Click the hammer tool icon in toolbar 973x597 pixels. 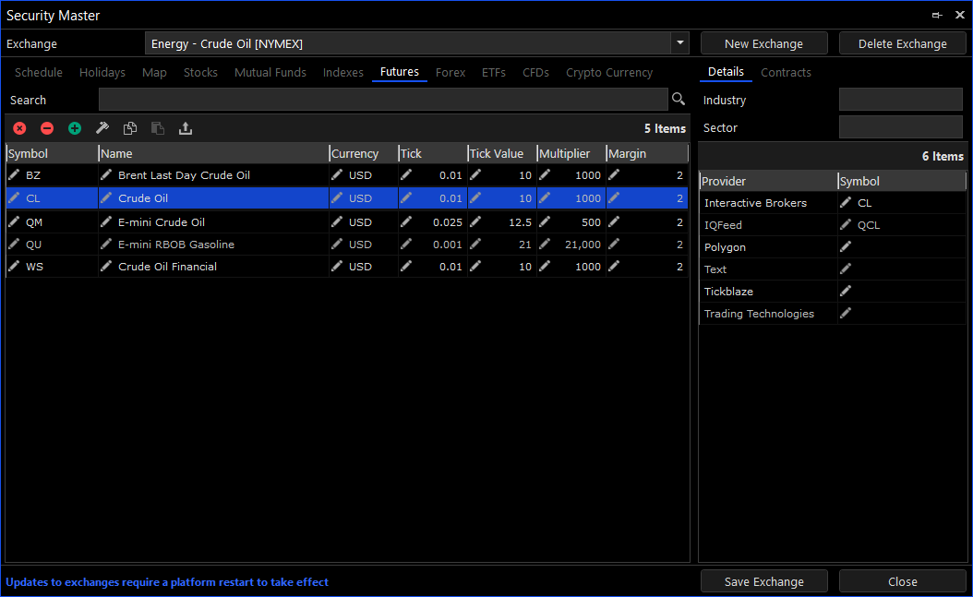coord(102,128)
